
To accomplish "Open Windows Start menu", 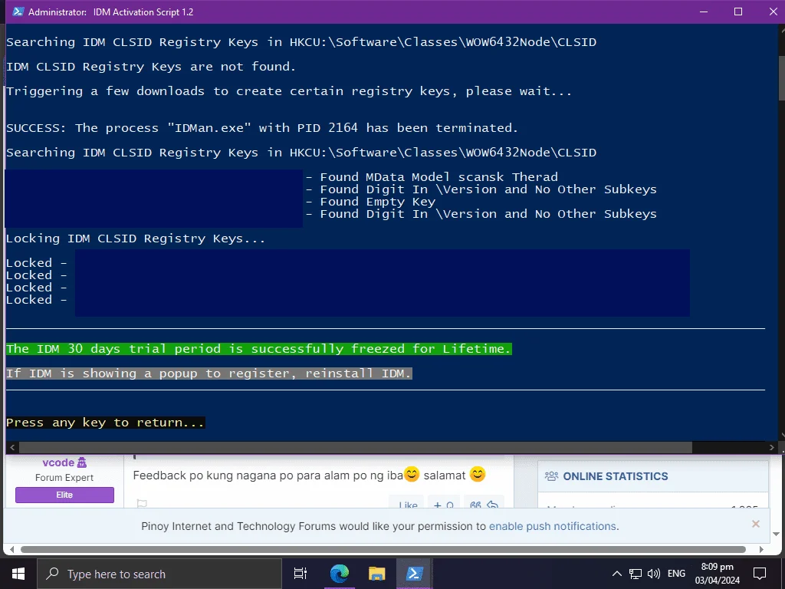I will (x=18, y=574).
